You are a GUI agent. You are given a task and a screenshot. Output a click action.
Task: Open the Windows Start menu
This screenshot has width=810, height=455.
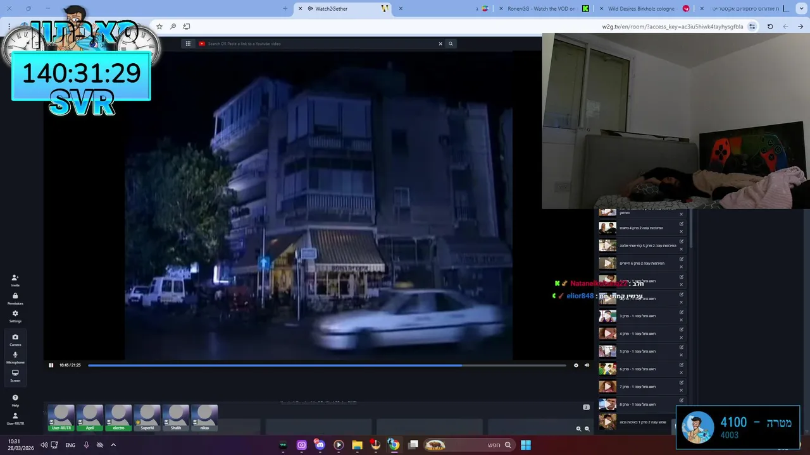tap(525, 445)
